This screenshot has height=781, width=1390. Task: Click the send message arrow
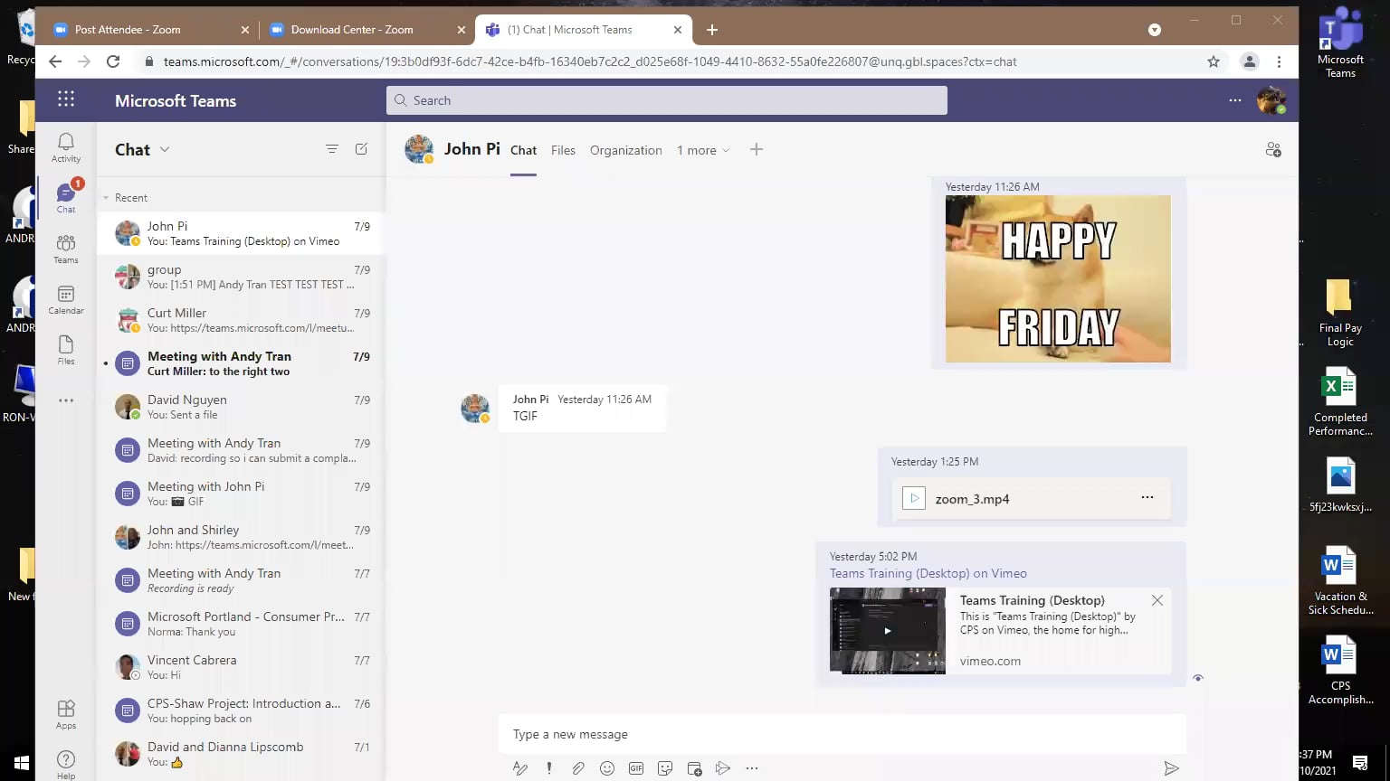(x=1171, y=768)
